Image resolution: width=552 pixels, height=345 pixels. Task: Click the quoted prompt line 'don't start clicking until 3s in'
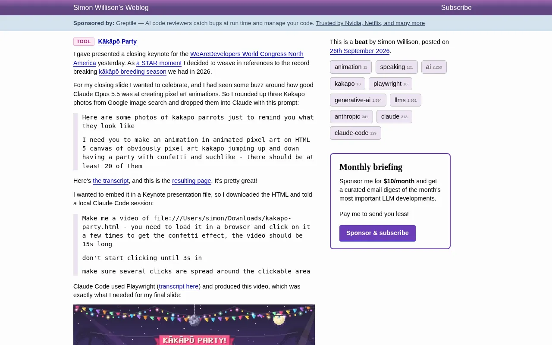[142, 258]
